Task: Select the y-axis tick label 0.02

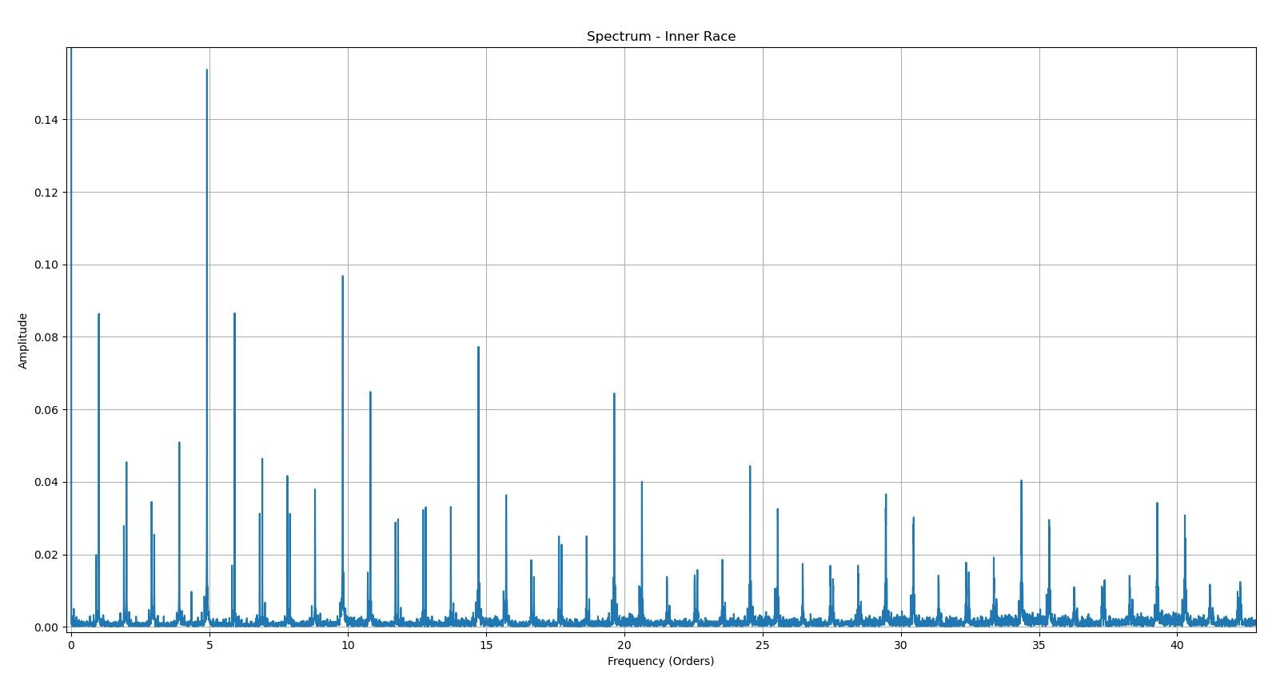Action: click(45, 555)
